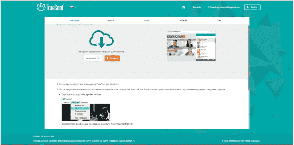Click the TrueConf logo
The image size is (294, 145).
[x=50, y=7]
